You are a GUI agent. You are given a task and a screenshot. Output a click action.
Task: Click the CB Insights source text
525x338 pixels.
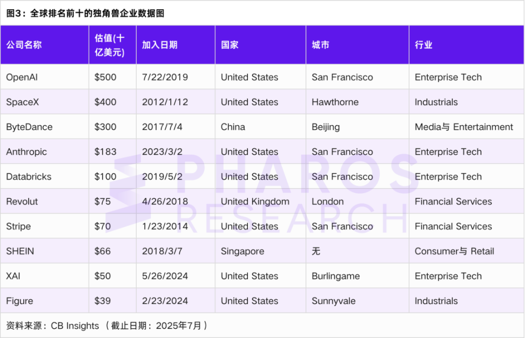click(x=75, y=326)
